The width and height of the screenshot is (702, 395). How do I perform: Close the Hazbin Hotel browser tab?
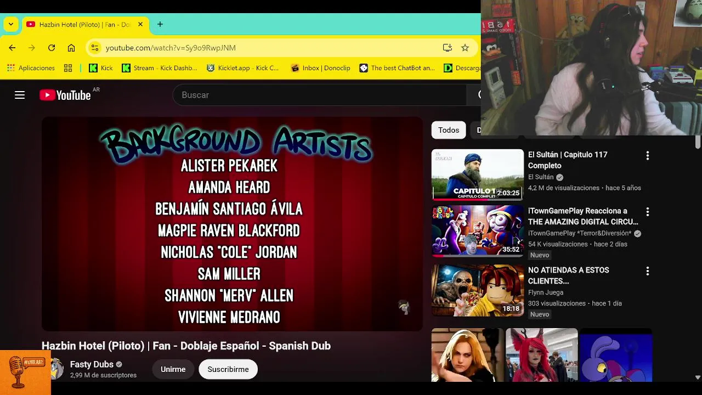[x=140, y=24]
